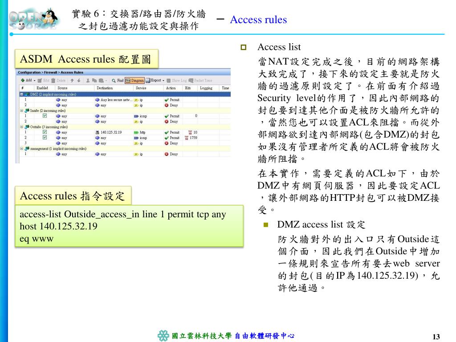Click the Export disk icon
Screen dimensions: 456x342
pyautogui.click(x=148, y=81)
